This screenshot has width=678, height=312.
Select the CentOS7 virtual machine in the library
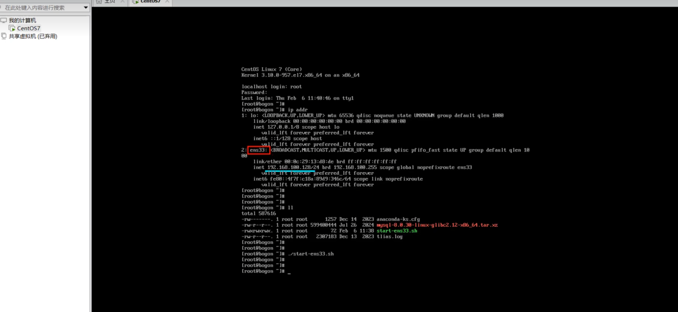[28, 28]
